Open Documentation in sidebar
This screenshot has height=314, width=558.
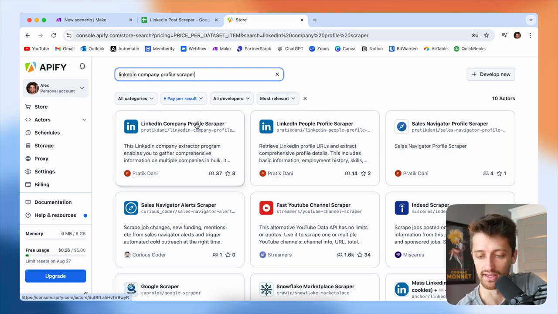click(x=53, y=202)
